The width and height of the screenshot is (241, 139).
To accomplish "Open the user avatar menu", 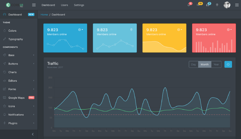I will pos(227,5).
